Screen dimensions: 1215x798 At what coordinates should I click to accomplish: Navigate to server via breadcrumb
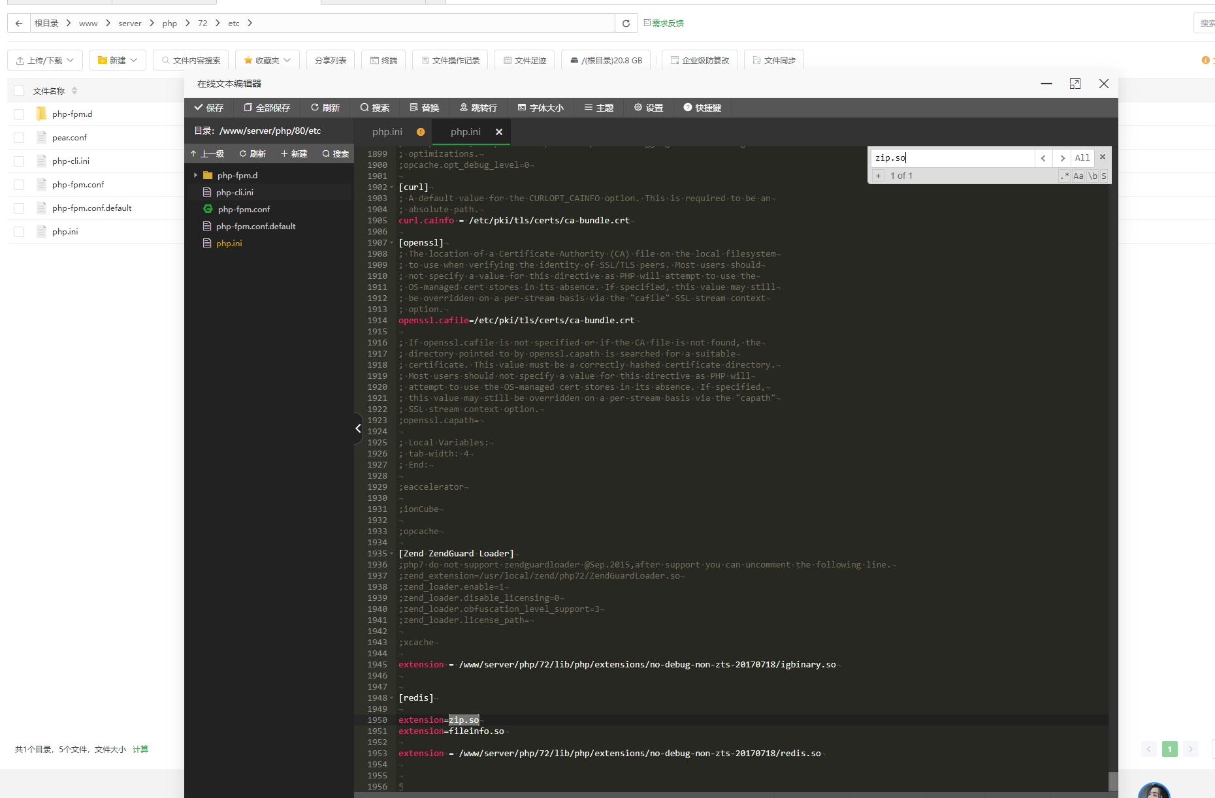tap(130, 23)
